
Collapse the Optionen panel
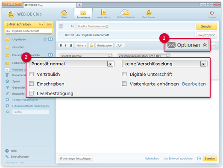pos(187,45)
